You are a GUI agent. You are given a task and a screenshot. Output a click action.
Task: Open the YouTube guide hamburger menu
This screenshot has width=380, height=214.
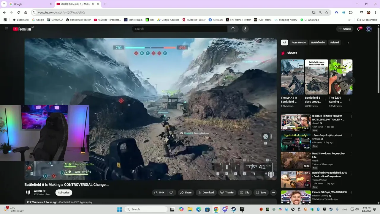[x=6, y=29]
